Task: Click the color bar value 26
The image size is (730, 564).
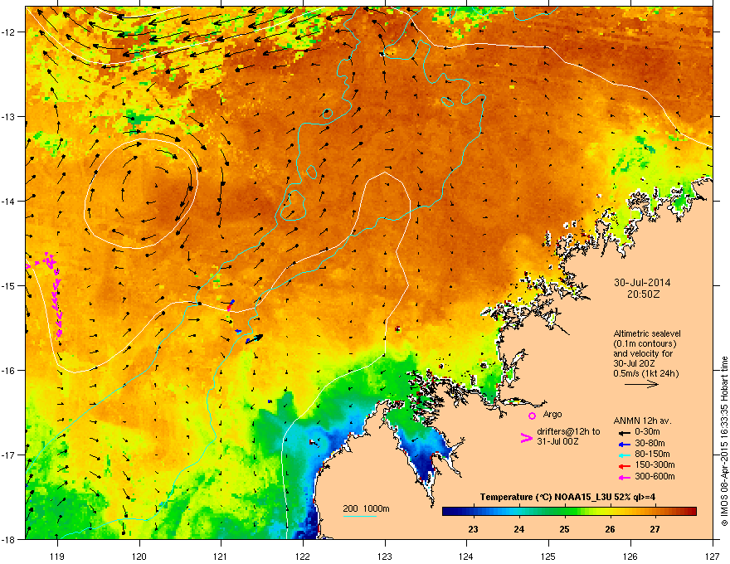Action: (610, 529)
